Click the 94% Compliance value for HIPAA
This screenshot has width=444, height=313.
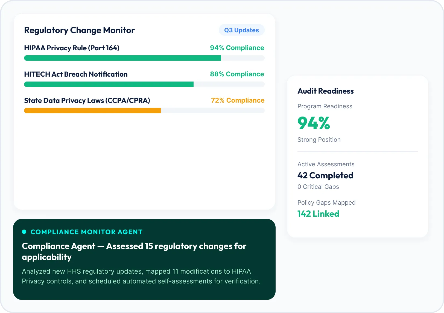237,48
